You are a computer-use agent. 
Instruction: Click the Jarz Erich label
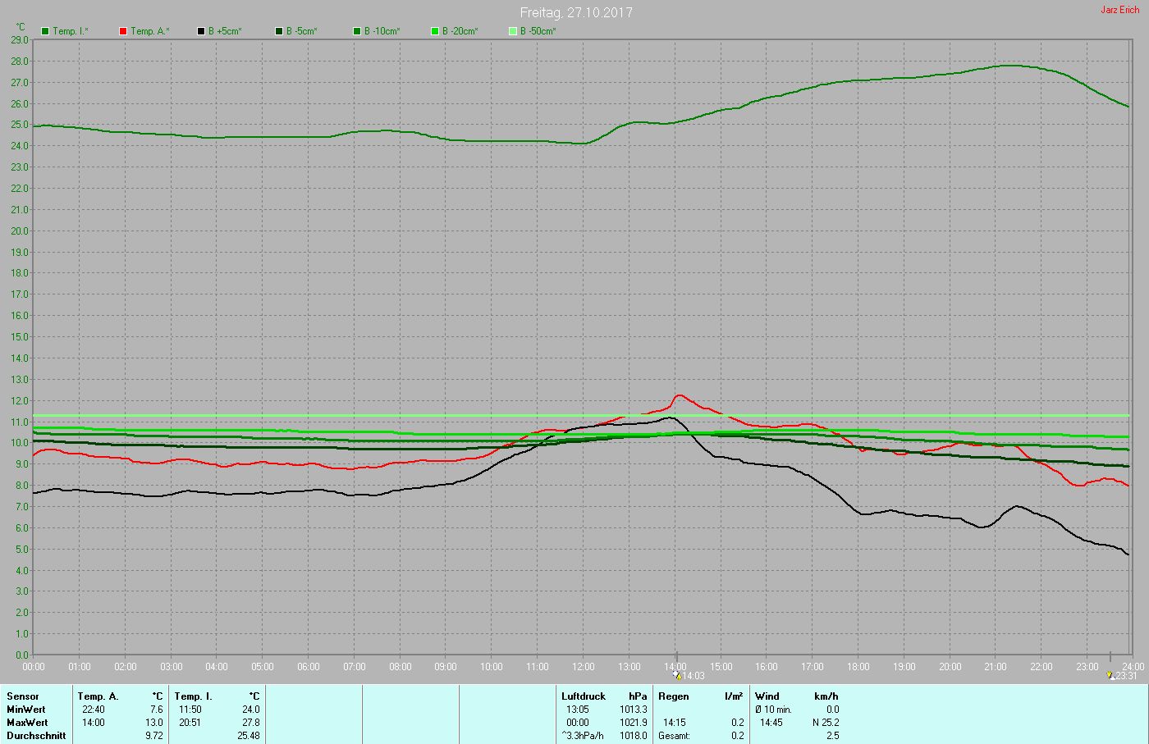tap(1119, 10)
